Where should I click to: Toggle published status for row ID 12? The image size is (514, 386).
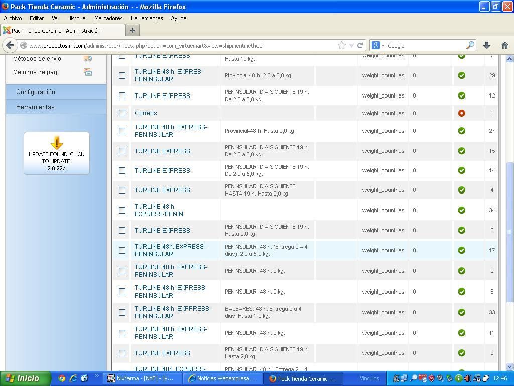[462, 95]
